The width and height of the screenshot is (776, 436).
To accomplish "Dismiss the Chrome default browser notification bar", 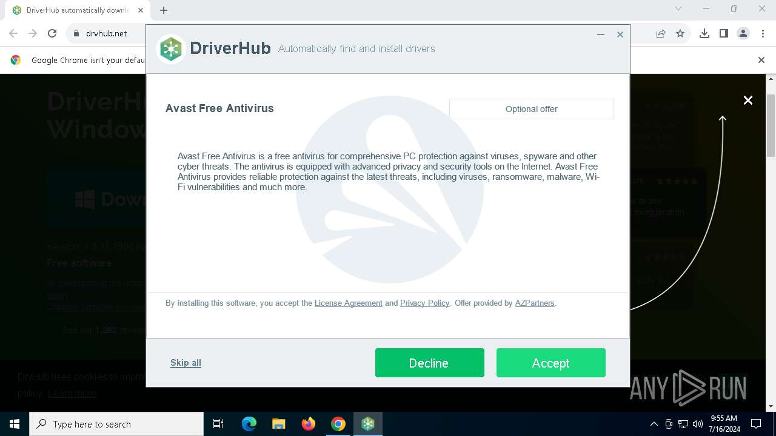I will [761, 60].
